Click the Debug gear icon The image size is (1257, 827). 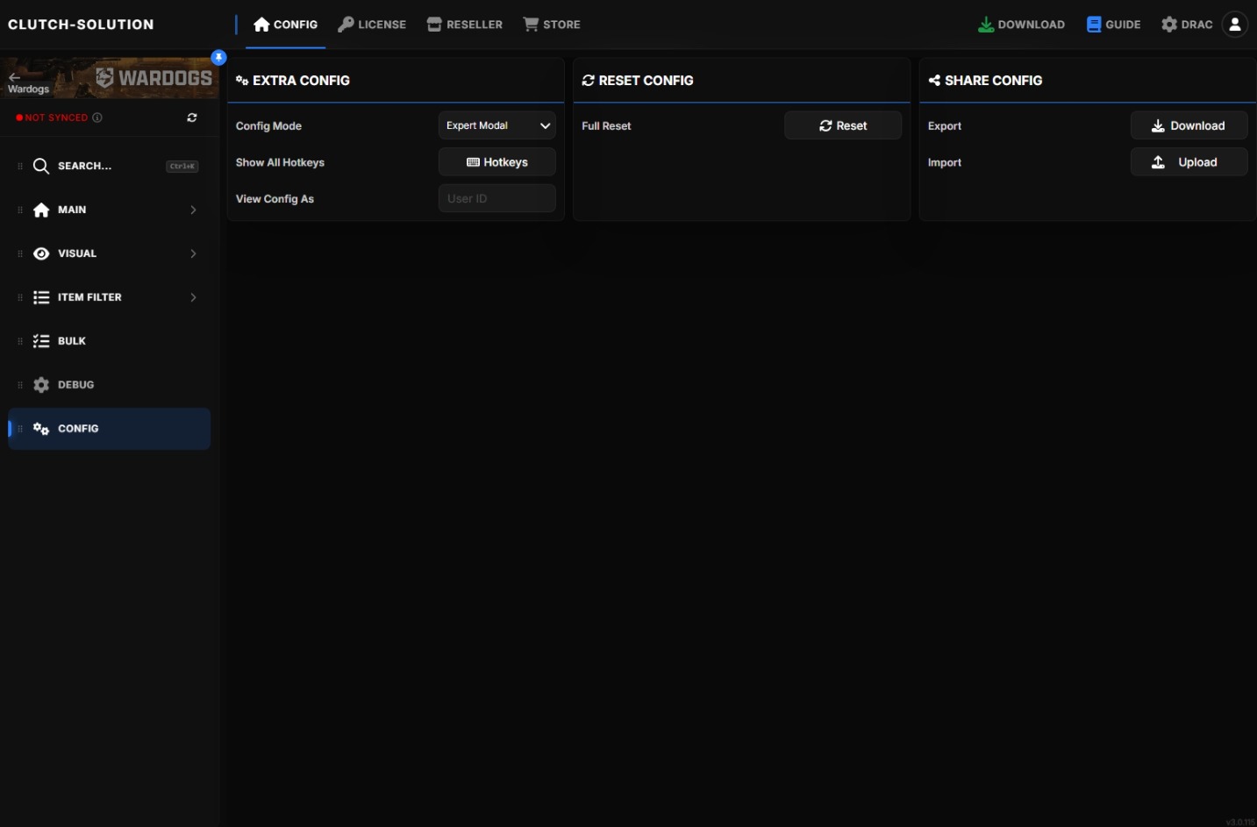click(x=41, y=385)
